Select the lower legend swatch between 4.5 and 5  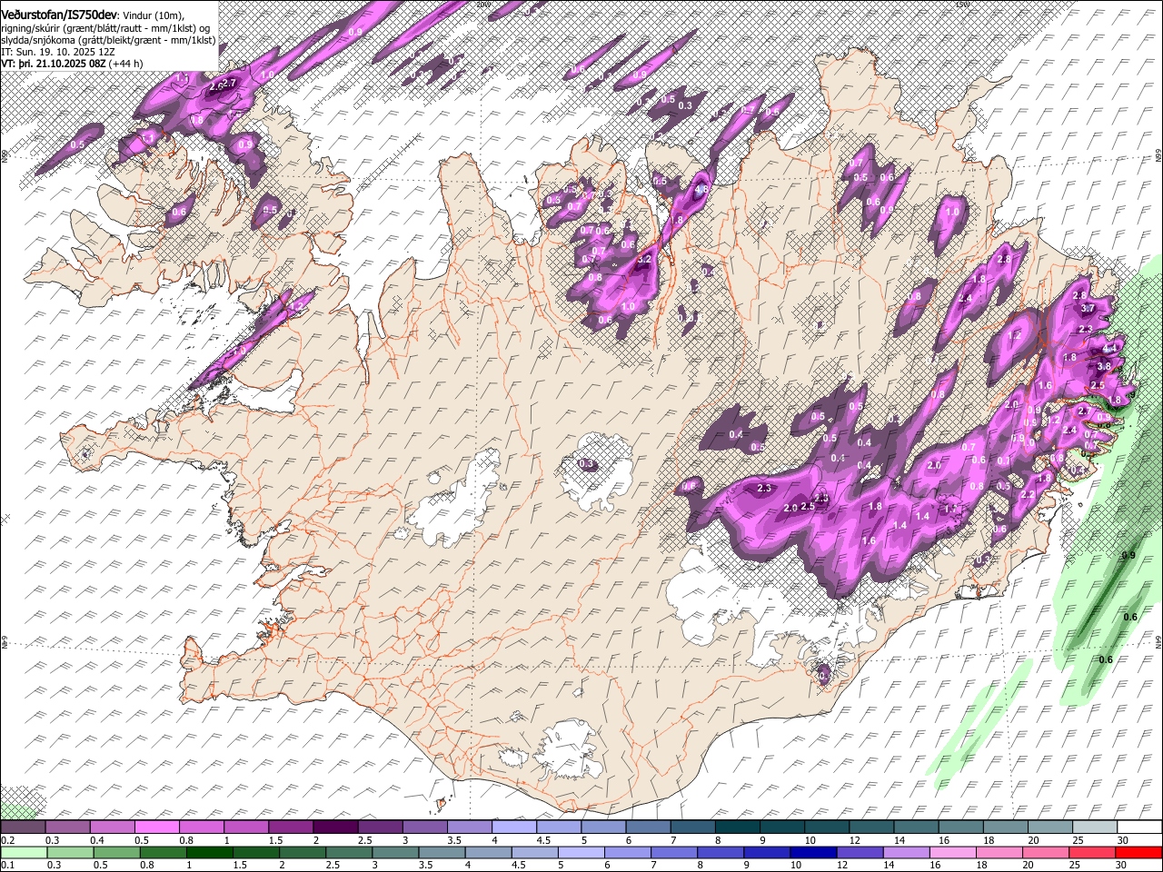pyautogui.click(x=535, y=852)
